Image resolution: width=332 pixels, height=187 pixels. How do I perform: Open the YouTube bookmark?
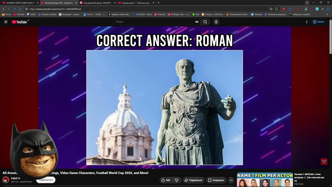(19, 14)
